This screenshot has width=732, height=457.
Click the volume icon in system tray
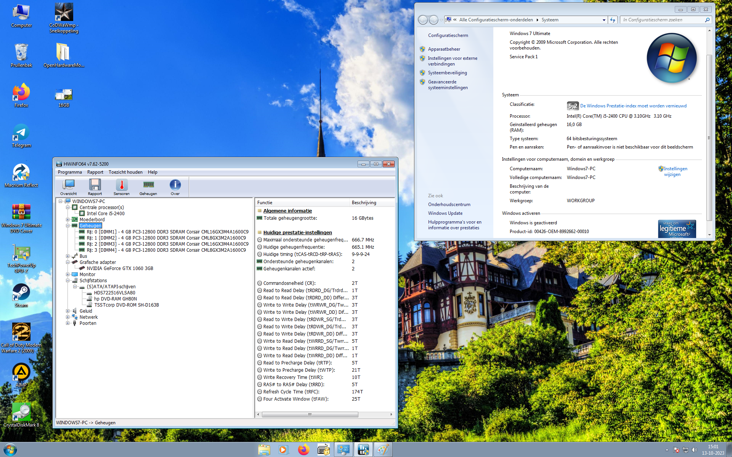[694, 450]
